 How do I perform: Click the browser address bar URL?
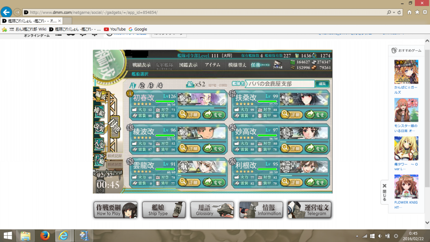(94, 12)
